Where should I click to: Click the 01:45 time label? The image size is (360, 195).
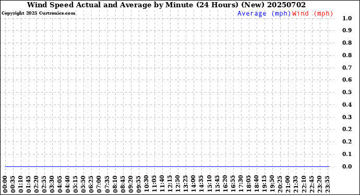pyautogui.click(x=29, y=185)
